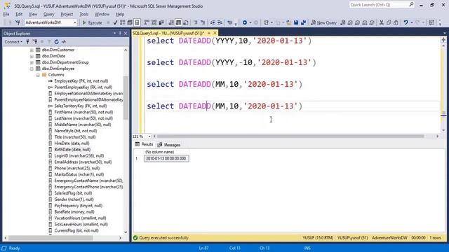Click the Parse checkmark icon in toolbar
The height and width of the screenshot is (252, 449).
pos(115,22)
